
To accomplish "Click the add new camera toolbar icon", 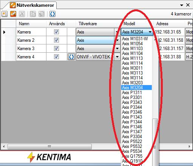I will point(5,14).
